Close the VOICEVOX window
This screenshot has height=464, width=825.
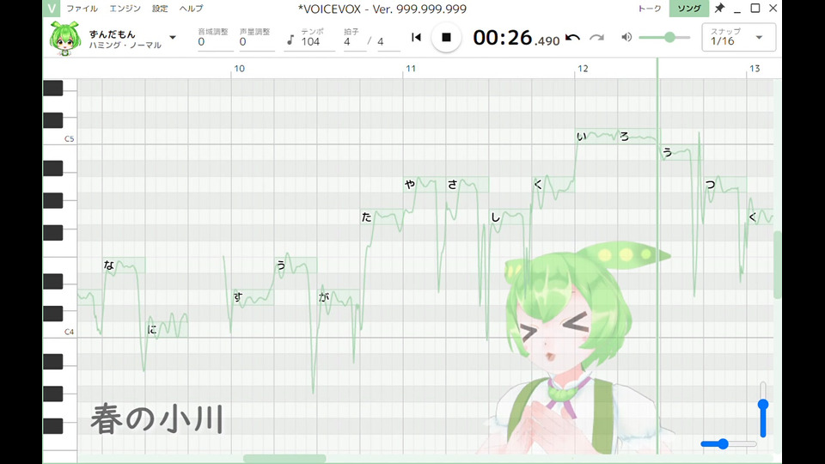click(773, 8)
